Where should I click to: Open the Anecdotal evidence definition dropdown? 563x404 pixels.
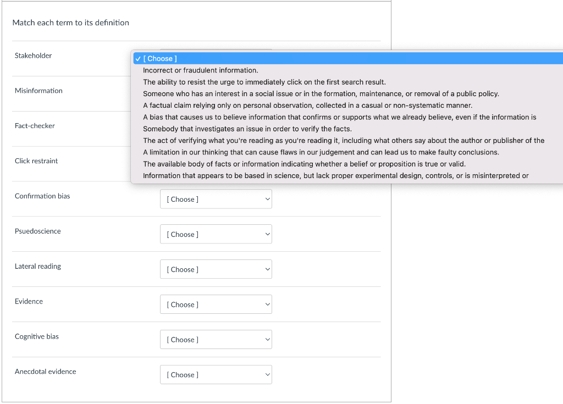pos(216,374)
